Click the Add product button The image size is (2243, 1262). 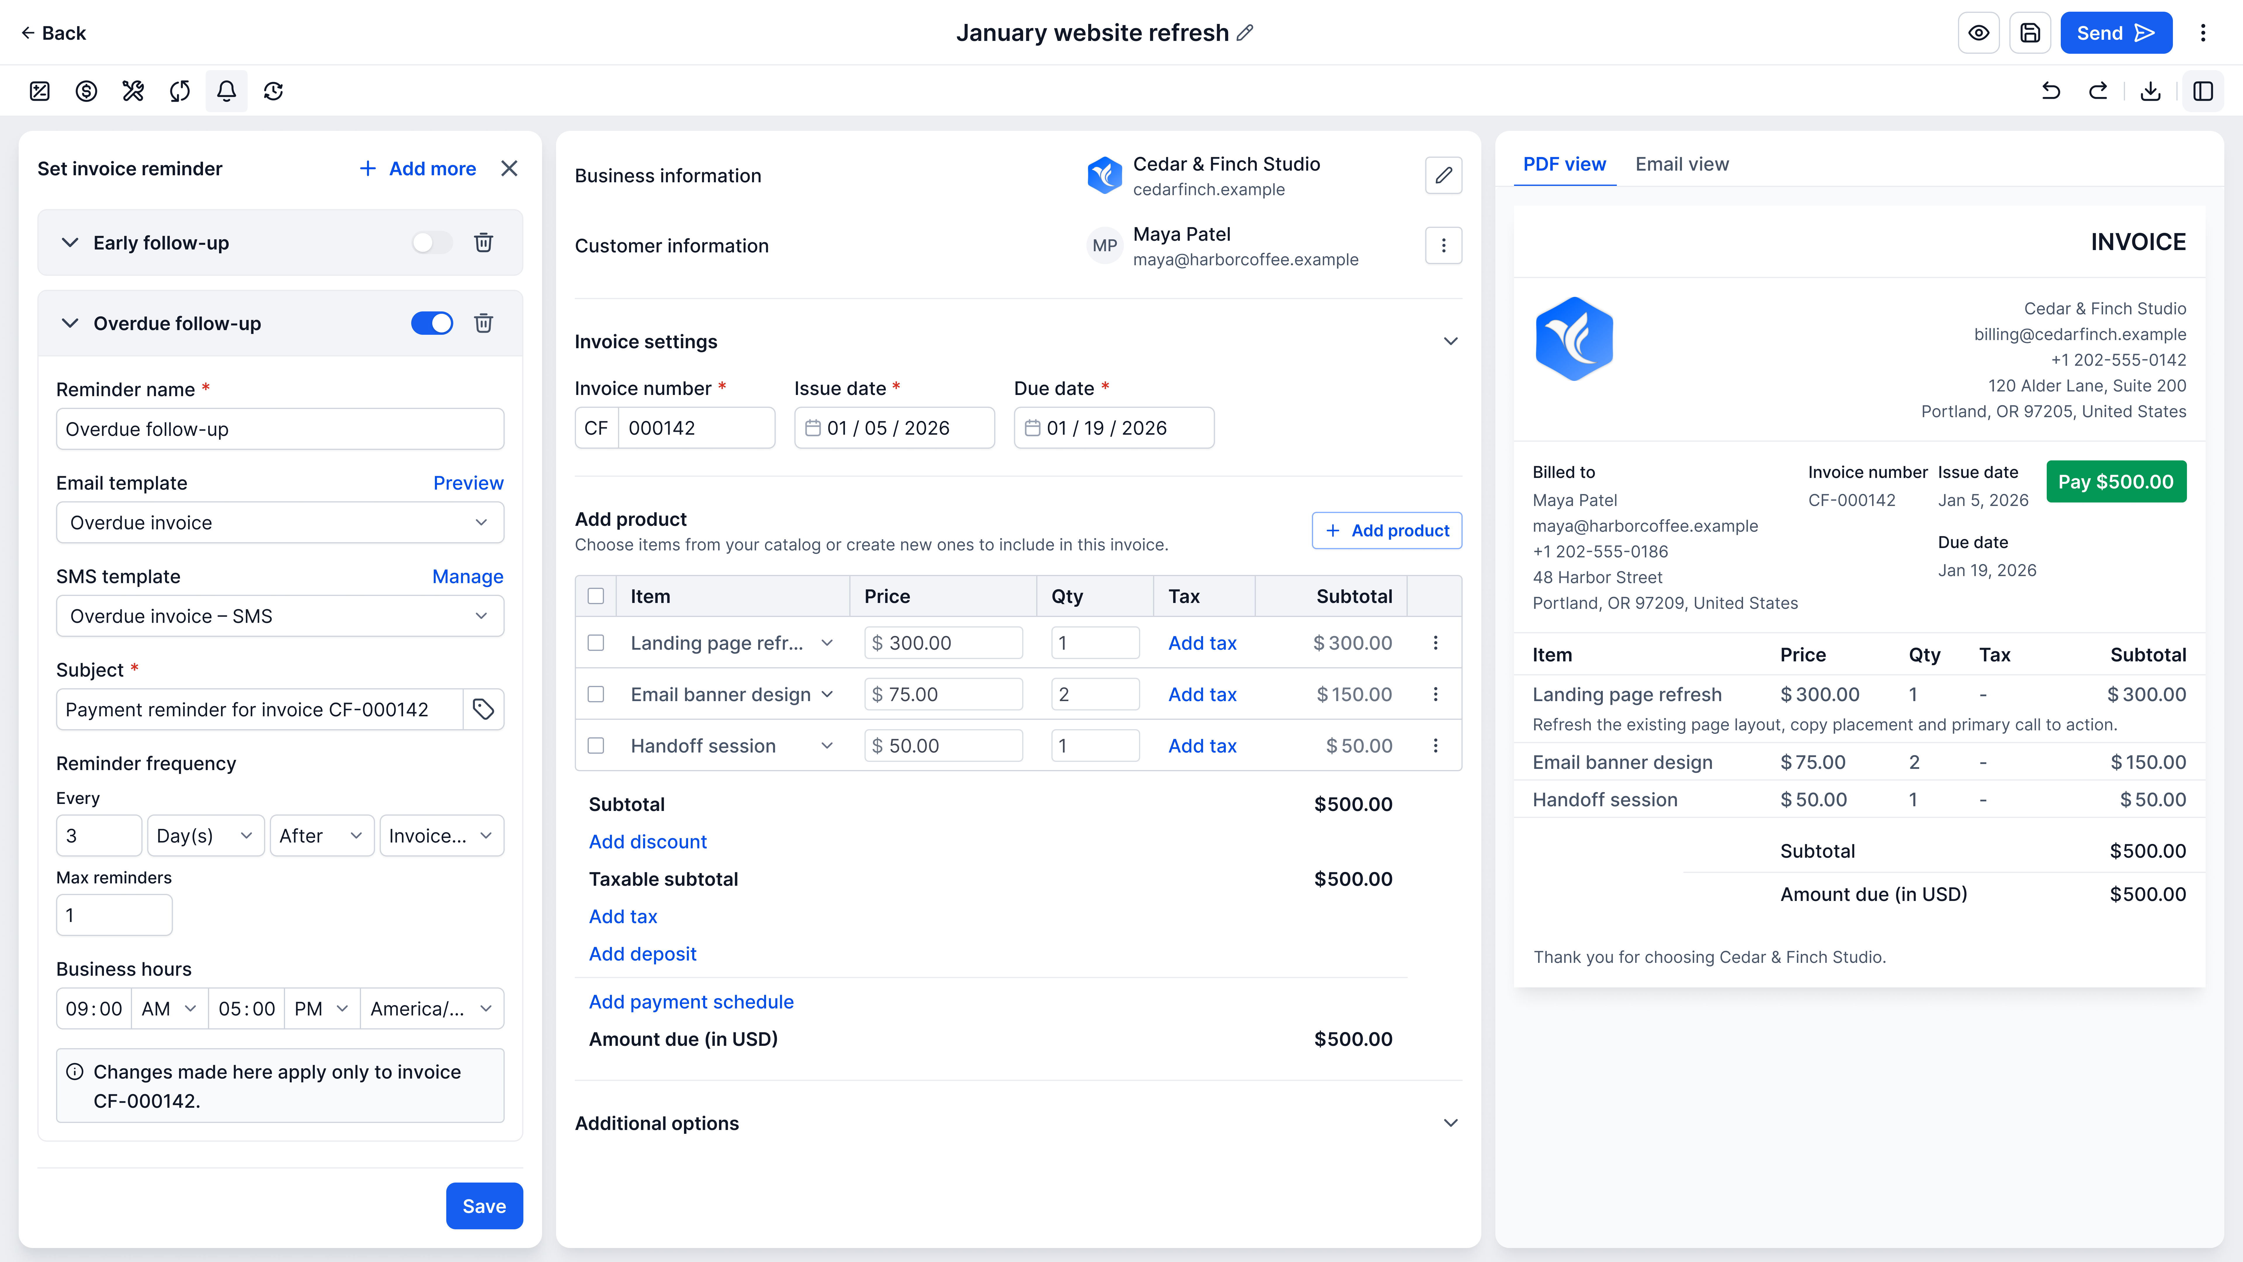(x=1387, y=531)
